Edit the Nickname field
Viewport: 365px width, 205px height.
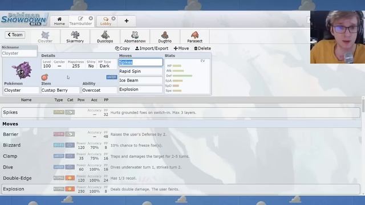19,53
